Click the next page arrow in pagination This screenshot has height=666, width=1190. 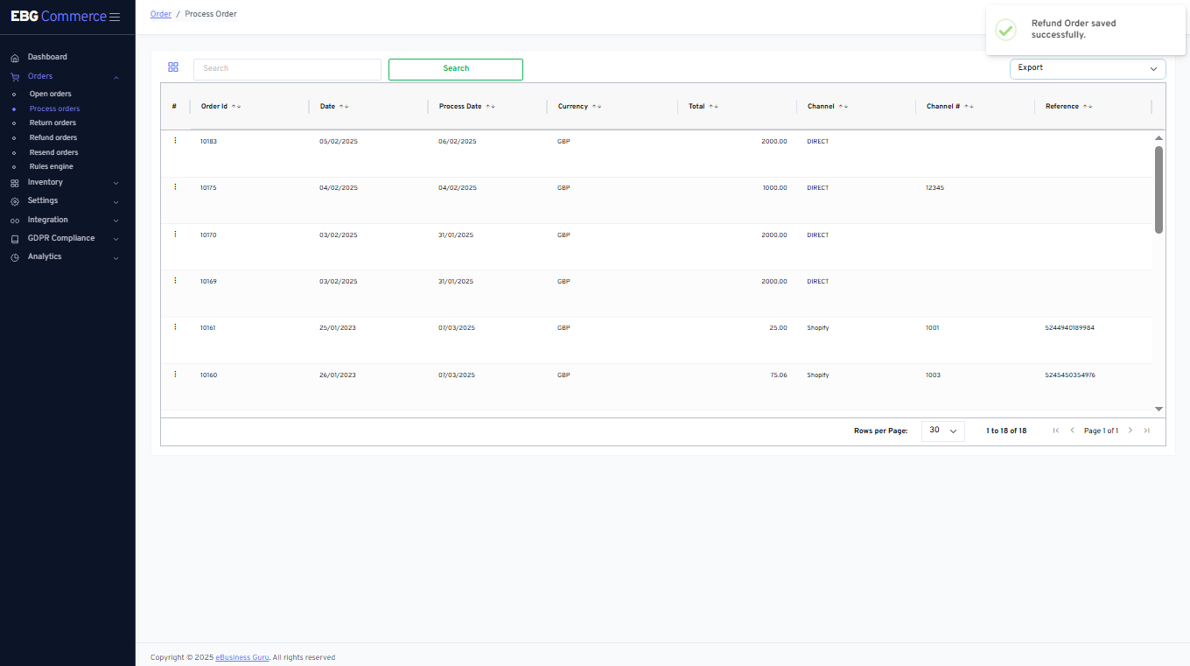(1130, 431)
